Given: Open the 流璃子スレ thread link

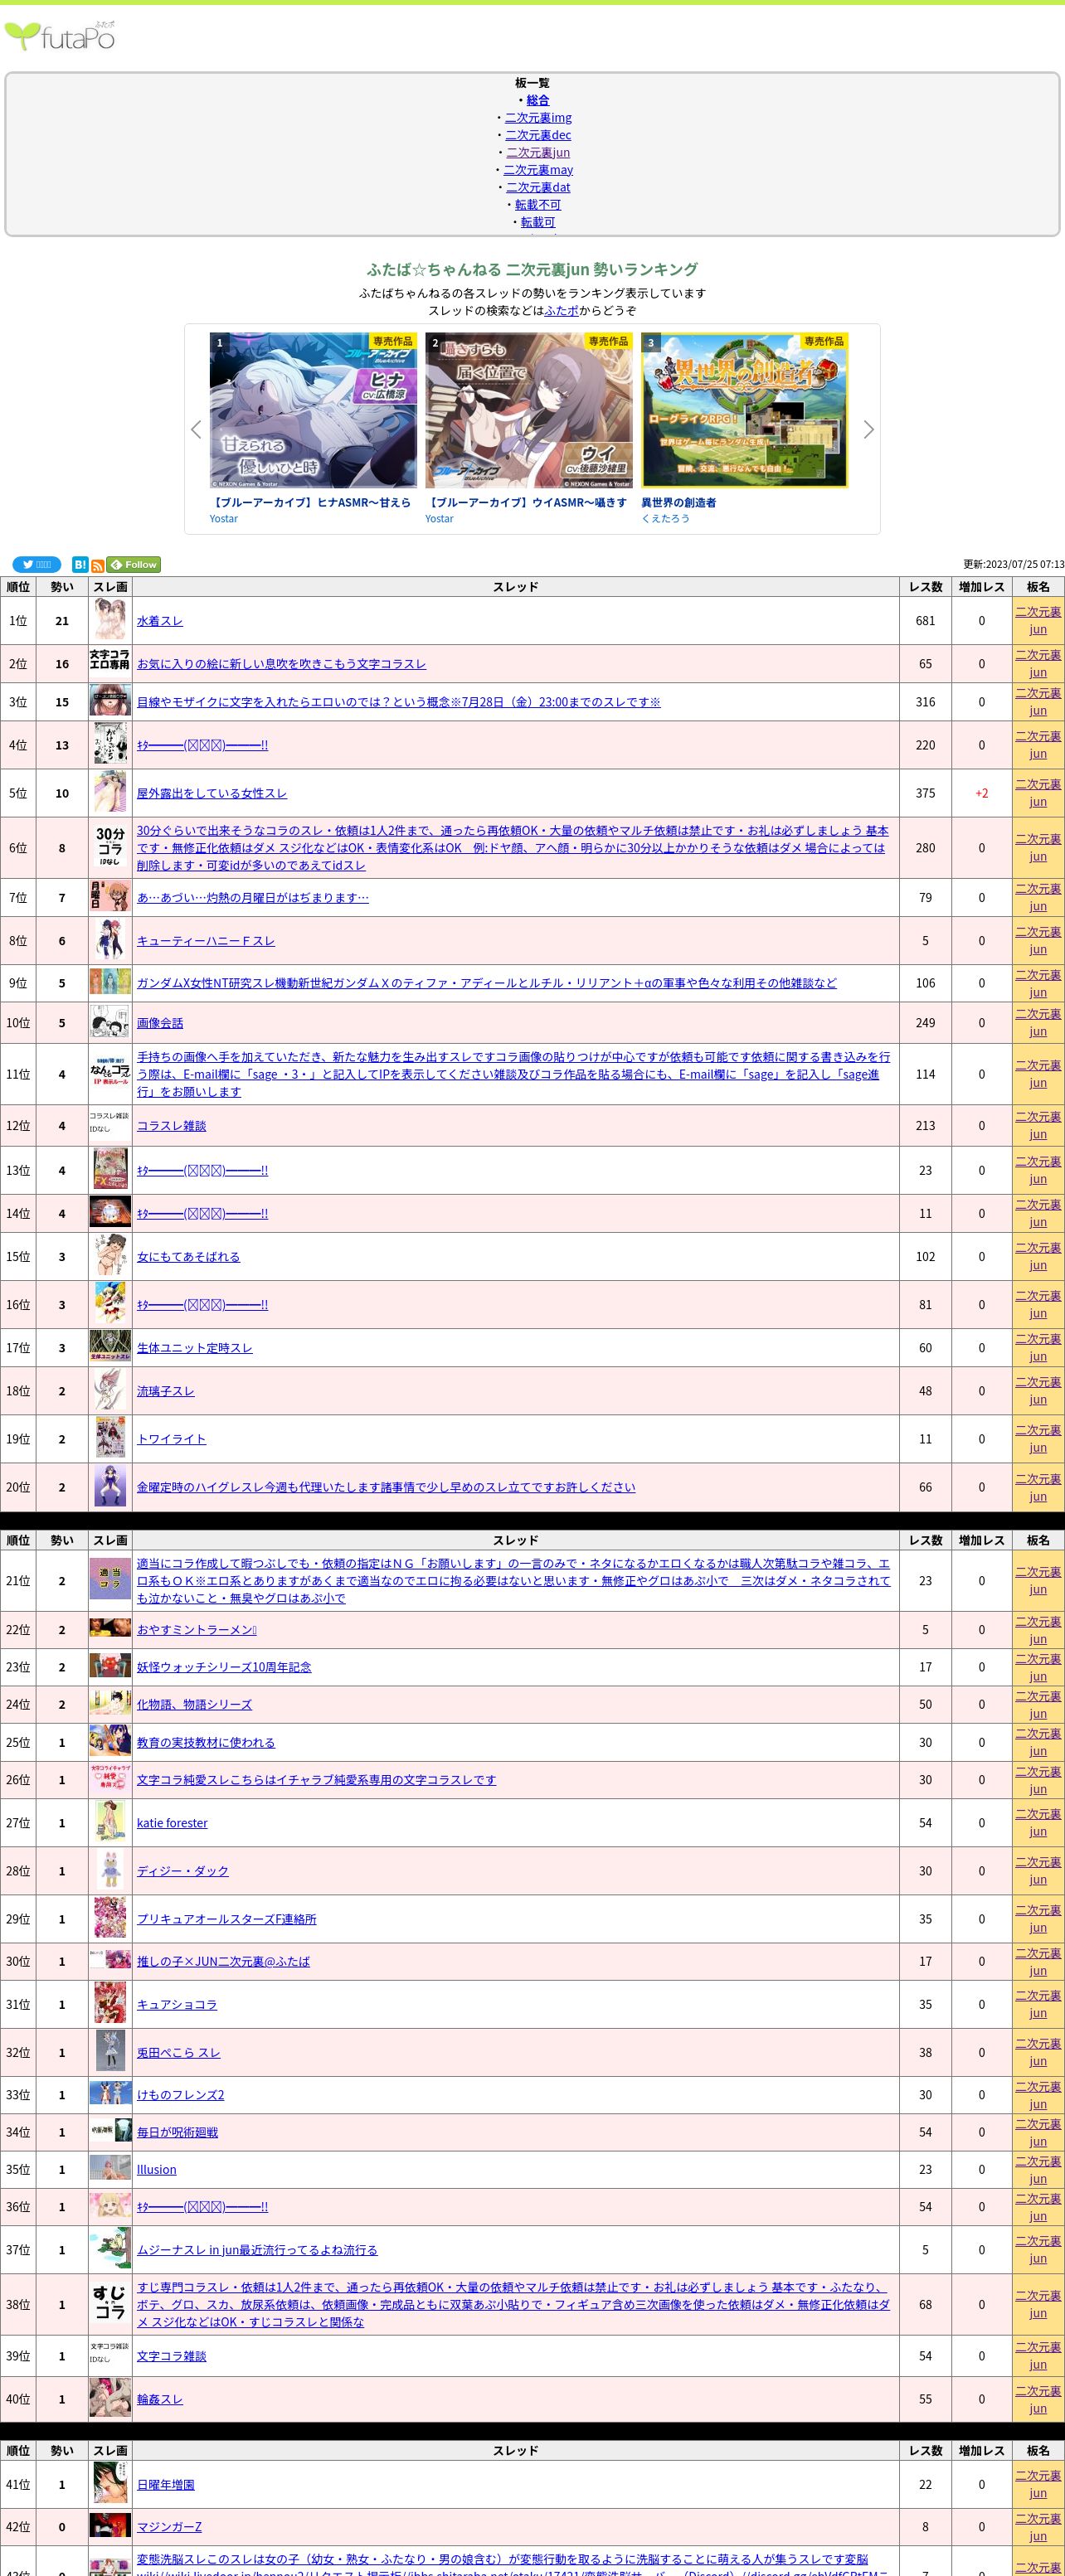Looking at the screenshot, I should coord(166,1391).
